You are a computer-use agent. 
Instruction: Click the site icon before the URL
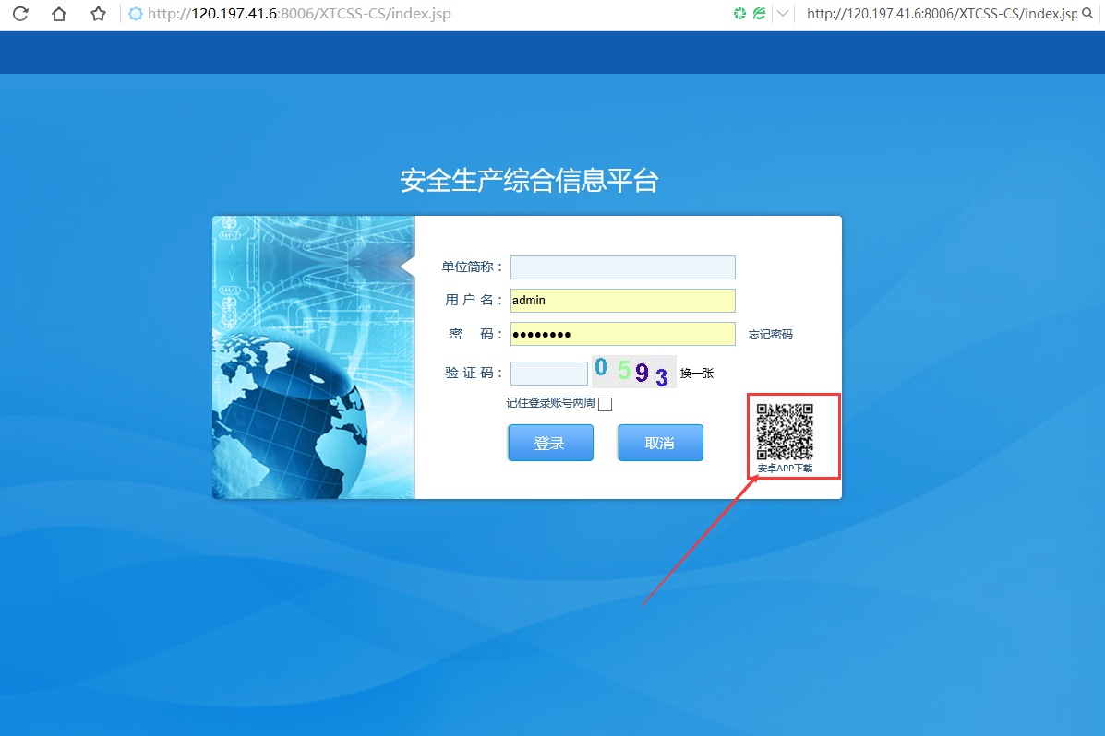click(136, 14)
